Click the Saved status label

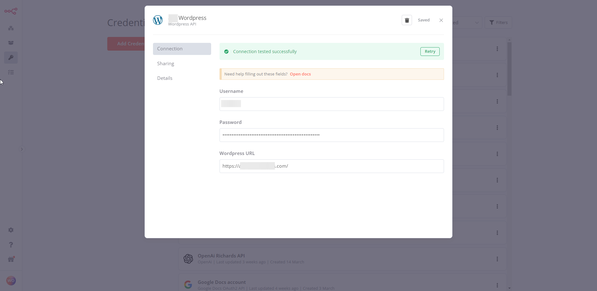(423, 20)
